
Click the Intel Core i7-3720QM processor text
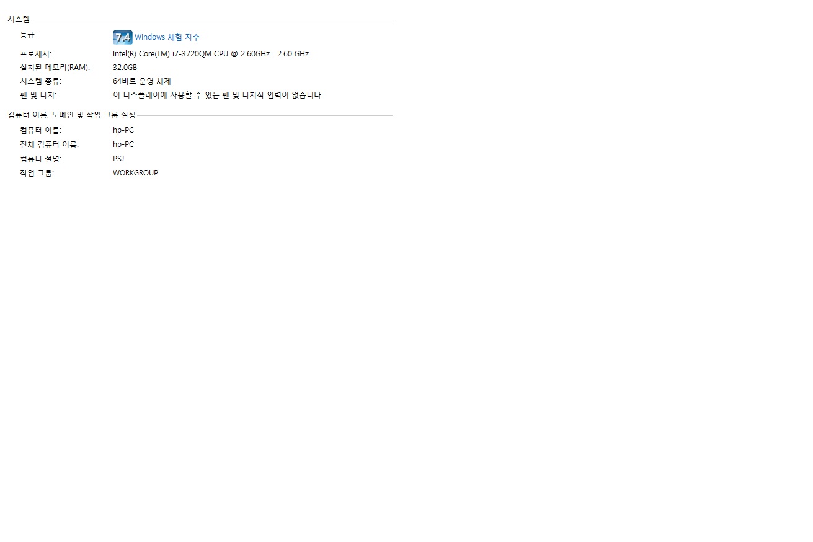click(x=192, y=54)
